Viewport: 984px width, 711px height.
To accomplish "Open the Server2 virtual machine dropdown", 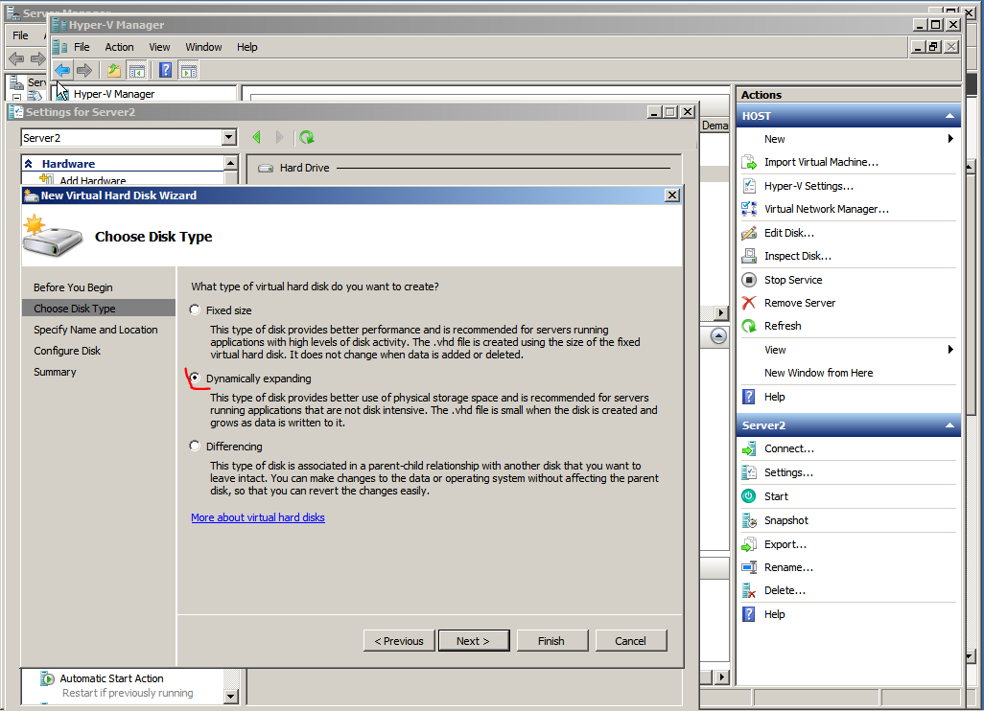I will (x=229, y=137).
